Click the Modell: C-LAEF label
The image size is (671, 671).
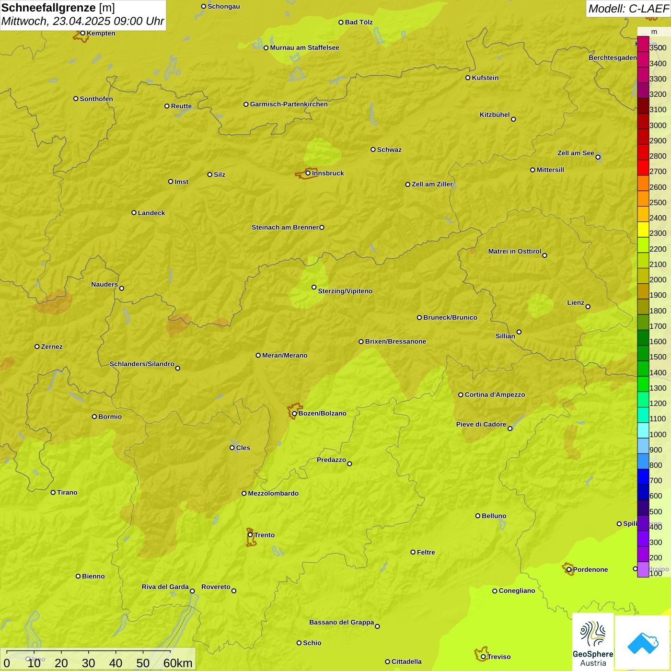pyautogui.click(x=628, y=9)
